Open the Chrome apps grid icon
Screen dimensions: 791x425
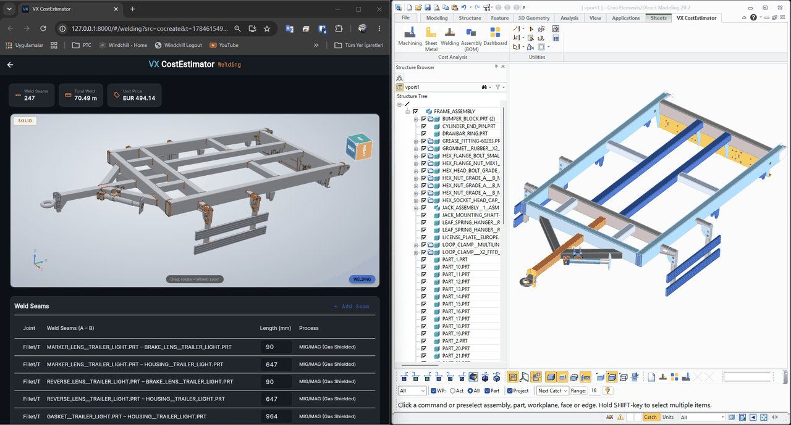(x=54, y=45)
